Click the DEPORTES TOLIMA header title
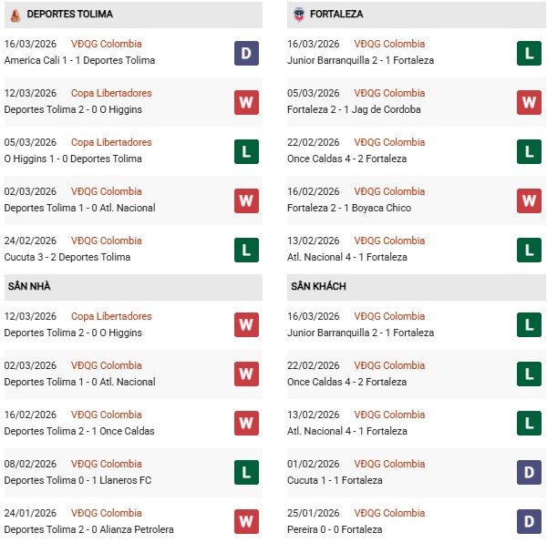 pyautogui.click(x=76, y=15)
